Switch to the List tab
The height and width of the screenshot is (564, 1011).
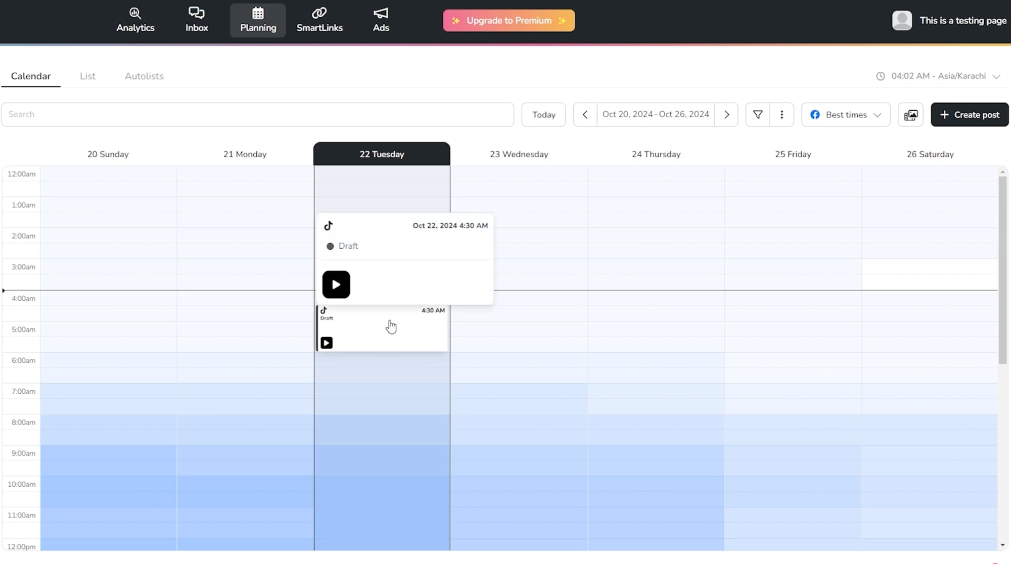click(87, 76)
